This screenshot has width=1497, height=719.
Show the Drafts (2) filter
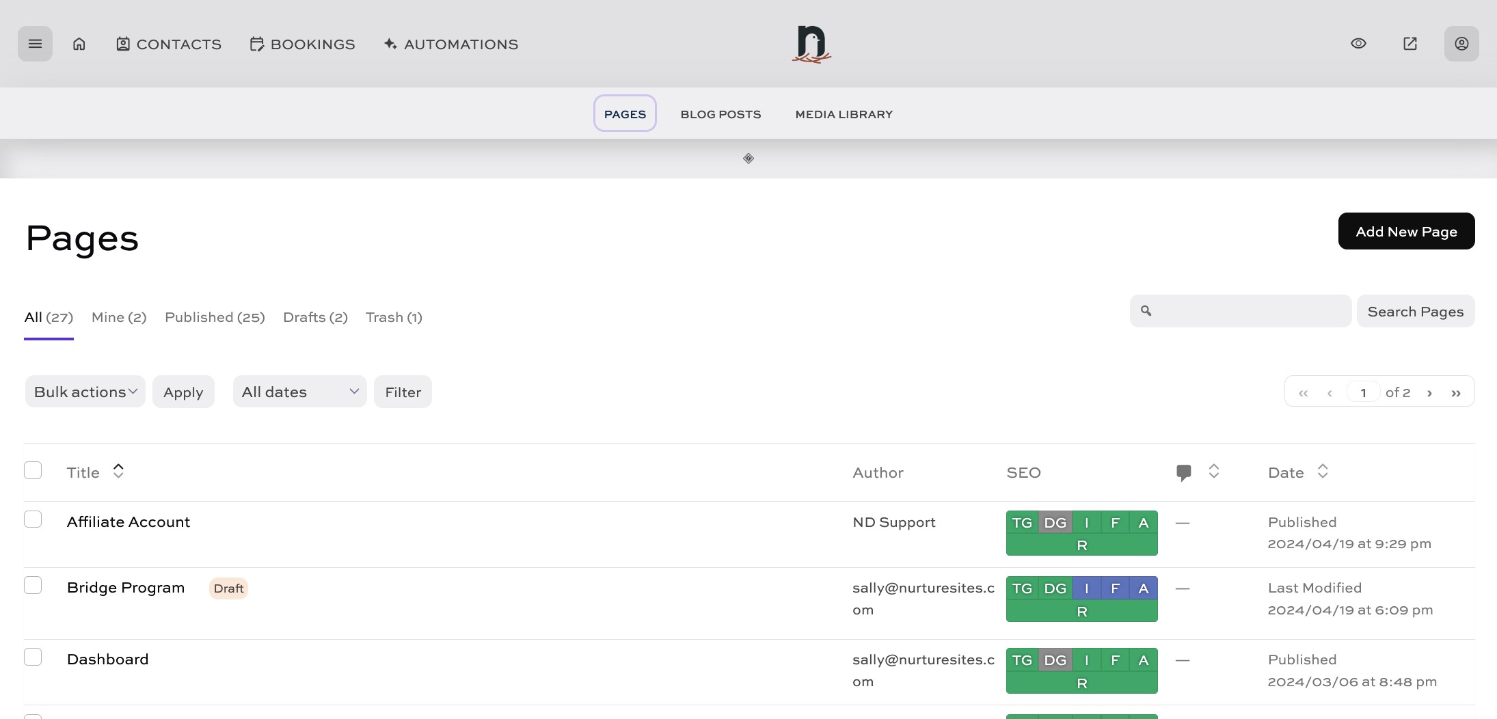tap(315, 317)
